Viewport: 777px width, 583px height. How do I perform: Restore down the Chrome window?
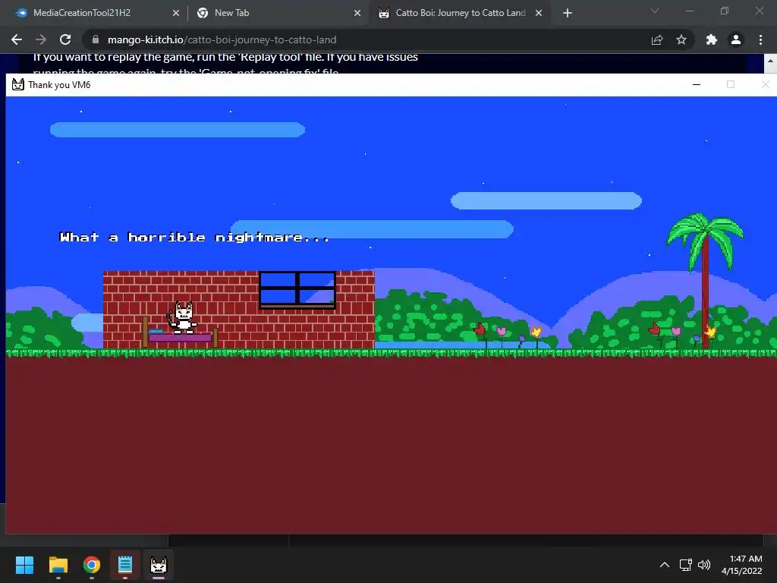point(725,11)
